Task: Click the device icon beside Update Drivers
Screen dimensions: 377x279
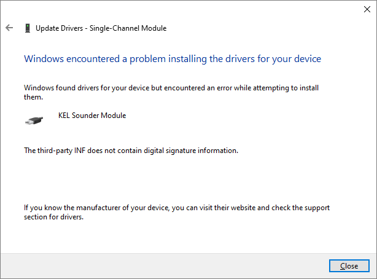Action: click(x=28, y=28)
